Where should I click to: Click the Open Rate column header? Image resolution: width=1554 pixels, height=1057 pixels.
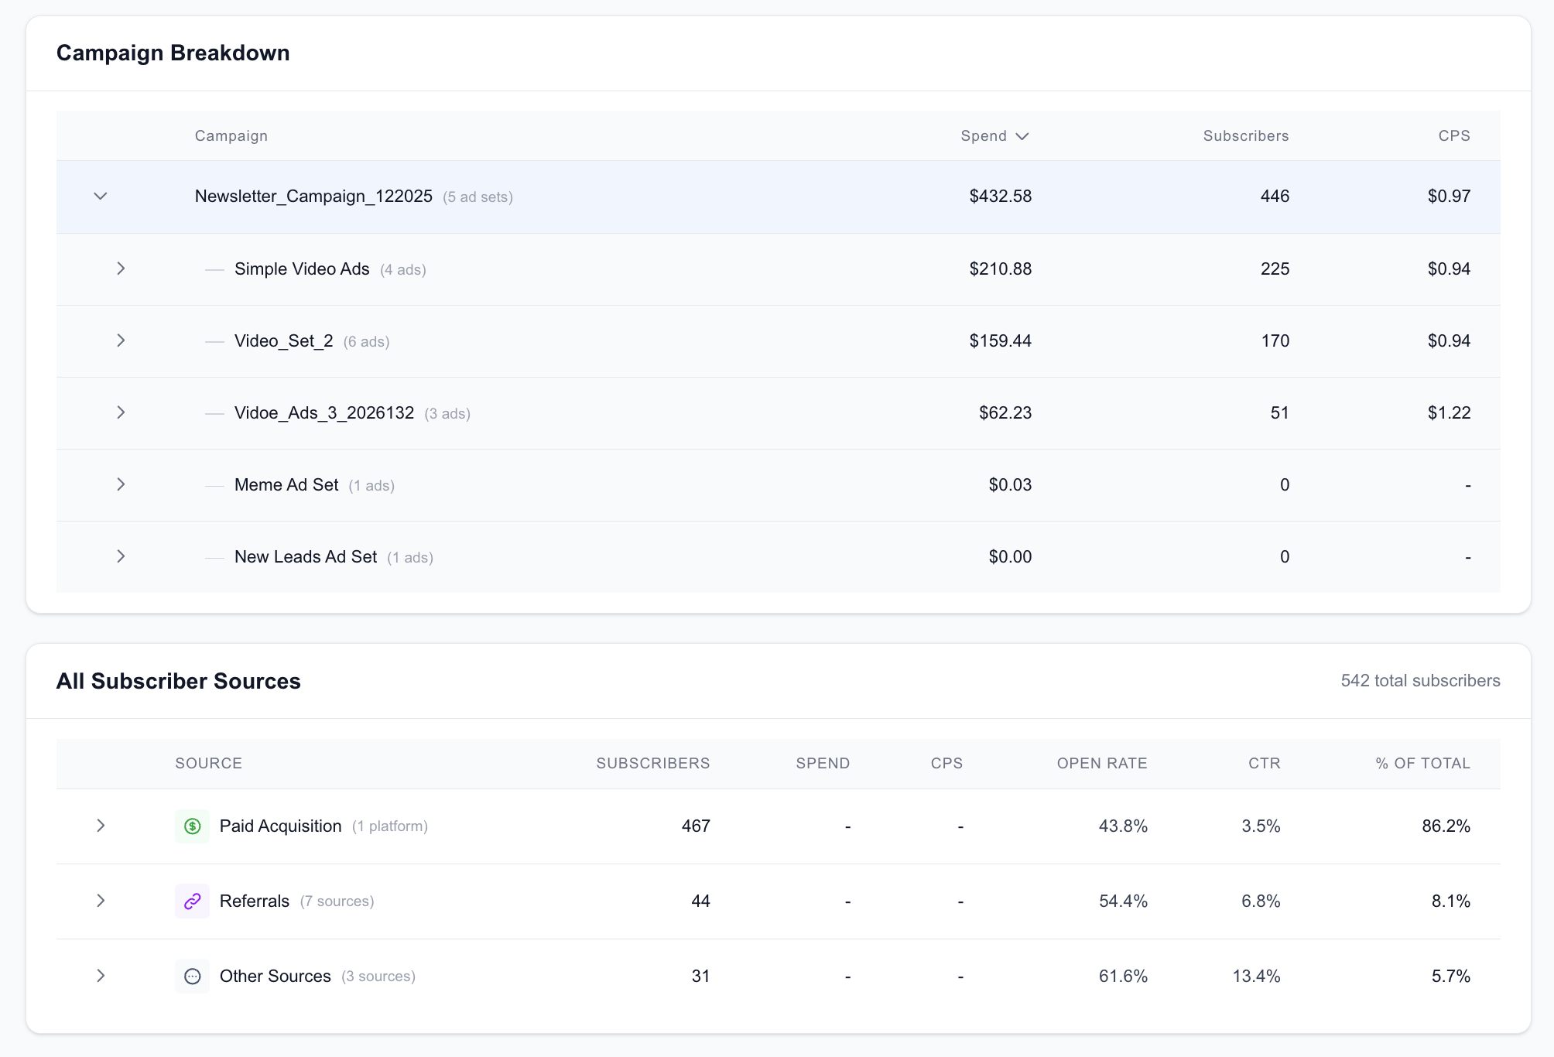1101,763
